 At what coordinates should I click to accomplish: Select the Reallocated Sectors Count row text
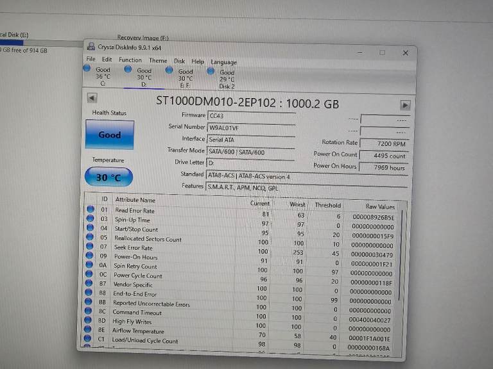pos(148,239)
